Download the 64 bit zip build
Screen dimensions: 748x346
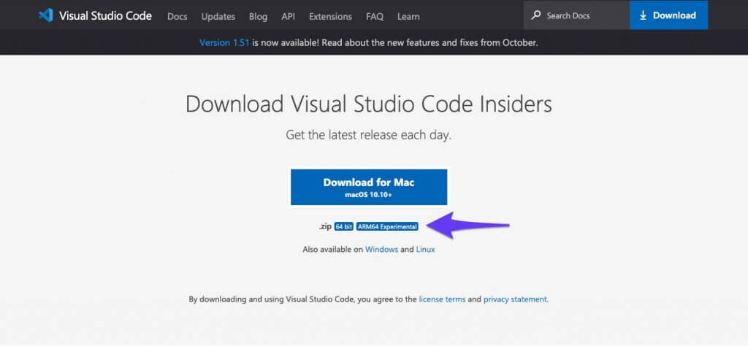click(x=343, y=226)
